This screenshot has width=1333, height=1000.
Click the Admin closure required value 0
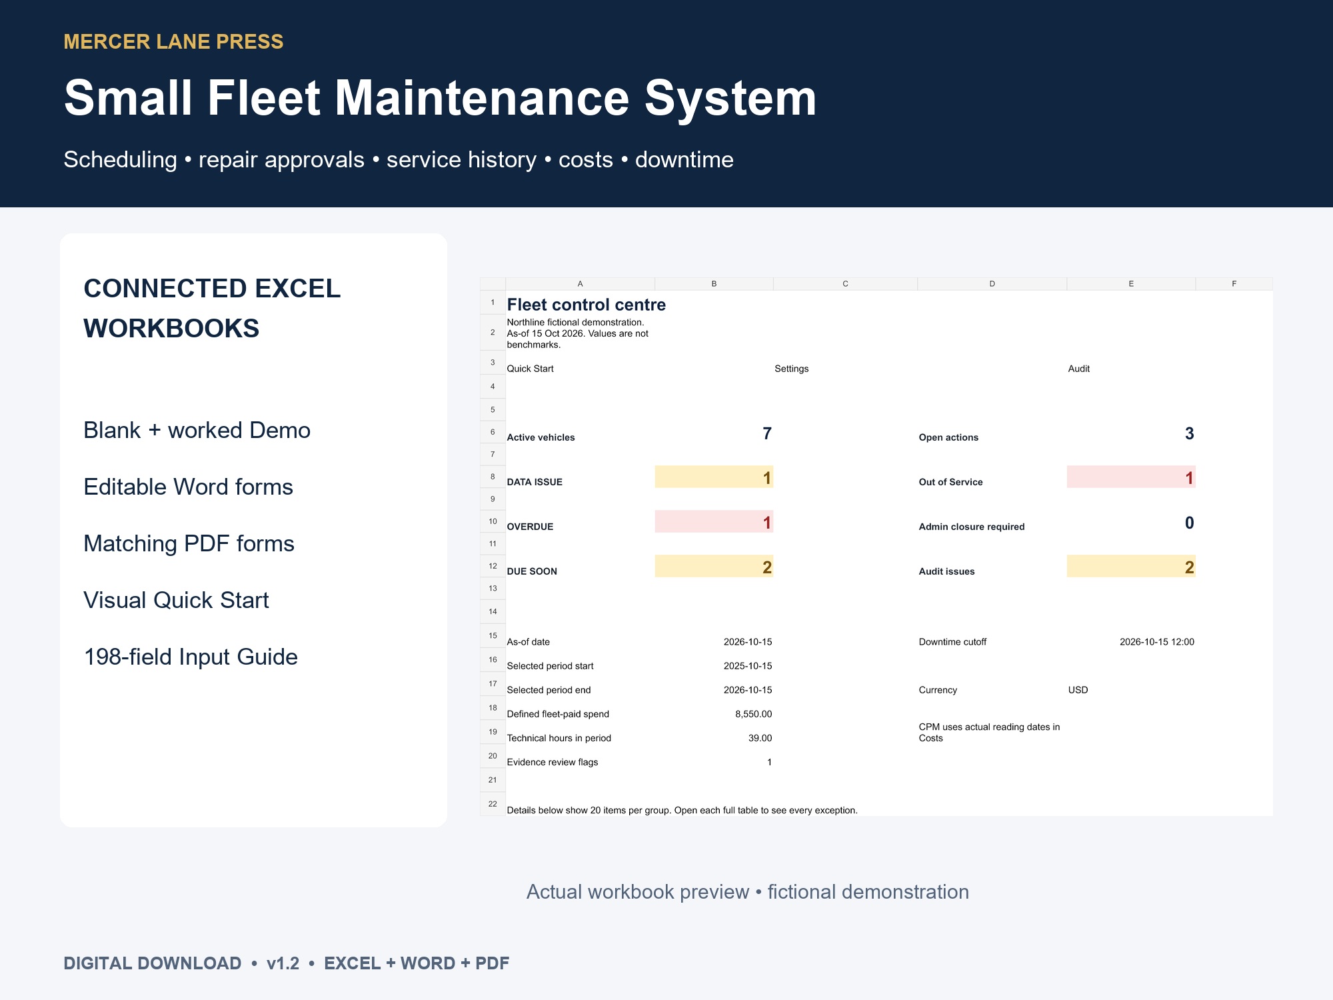coord(1189,523)
